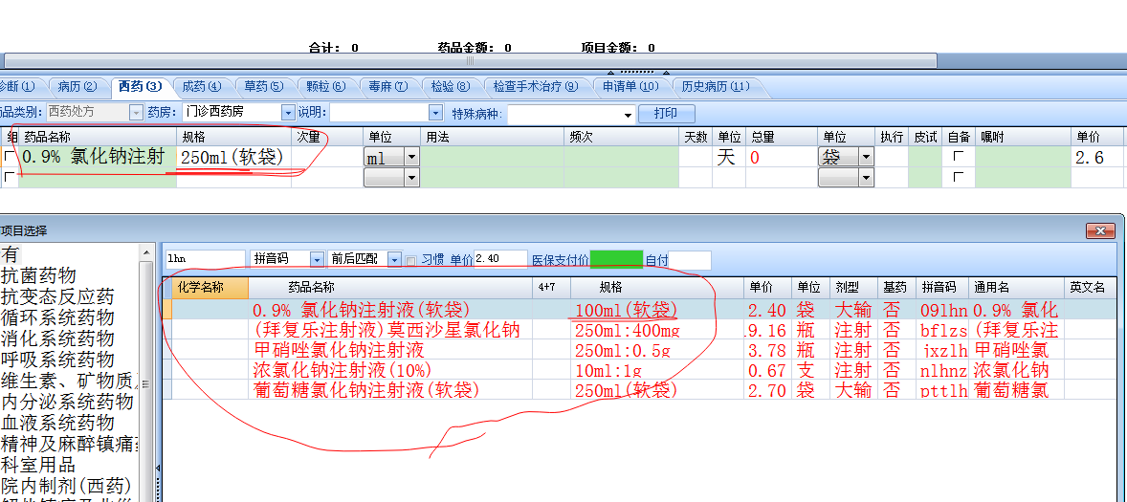Select 浓氯化钠注射液(10%) result row
1127x502 pixels.
click(x=639, y=370)
